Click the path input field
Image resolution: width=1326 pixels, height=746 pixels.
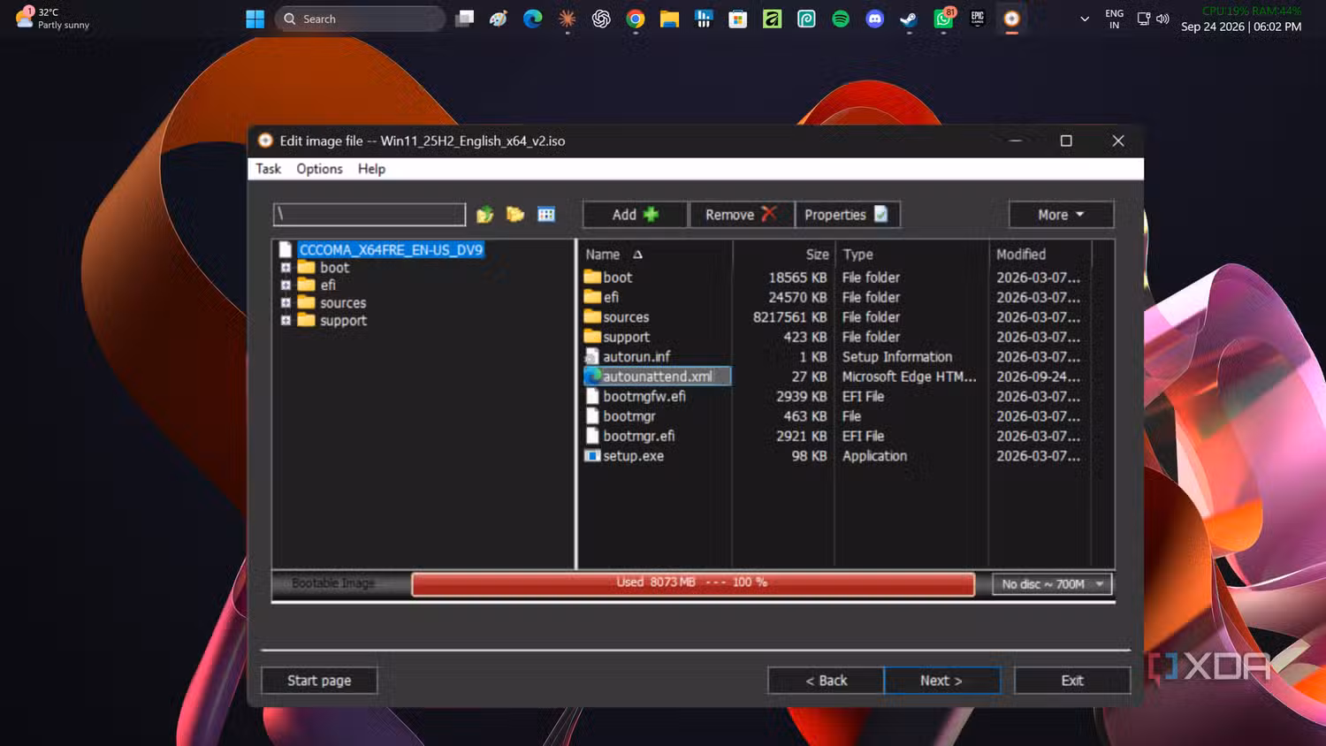pyautogui.click(x=370, y=214)
